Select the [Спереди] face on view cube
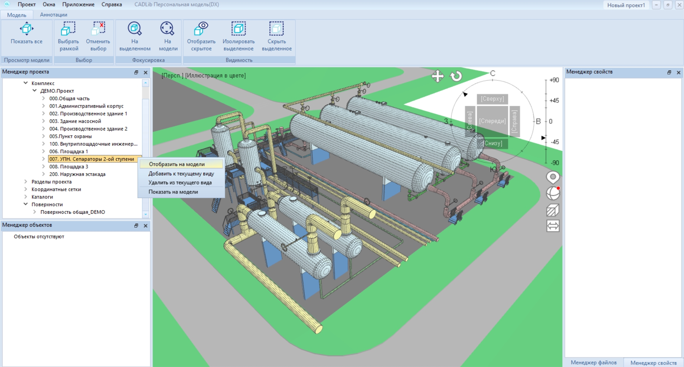 pos(492,121)
